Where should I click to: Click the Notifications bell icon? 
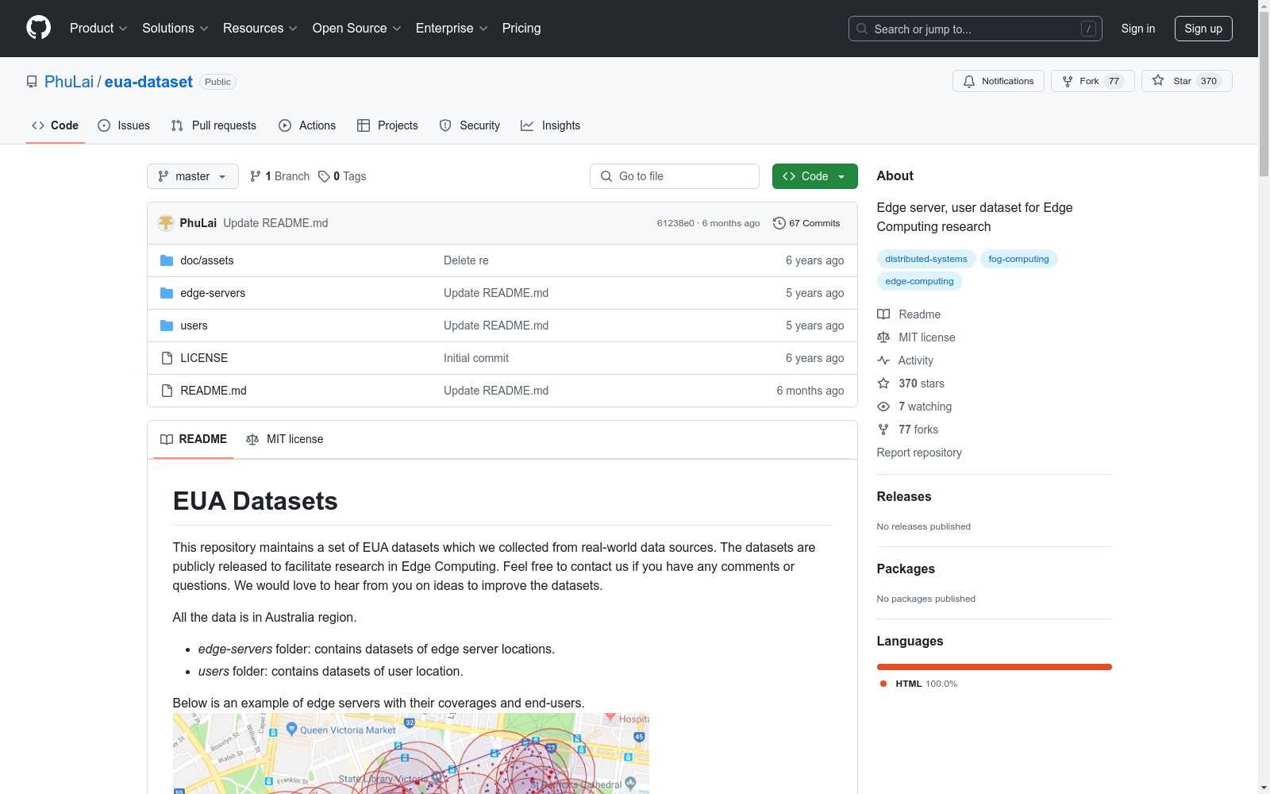click(x=969, y=81)
